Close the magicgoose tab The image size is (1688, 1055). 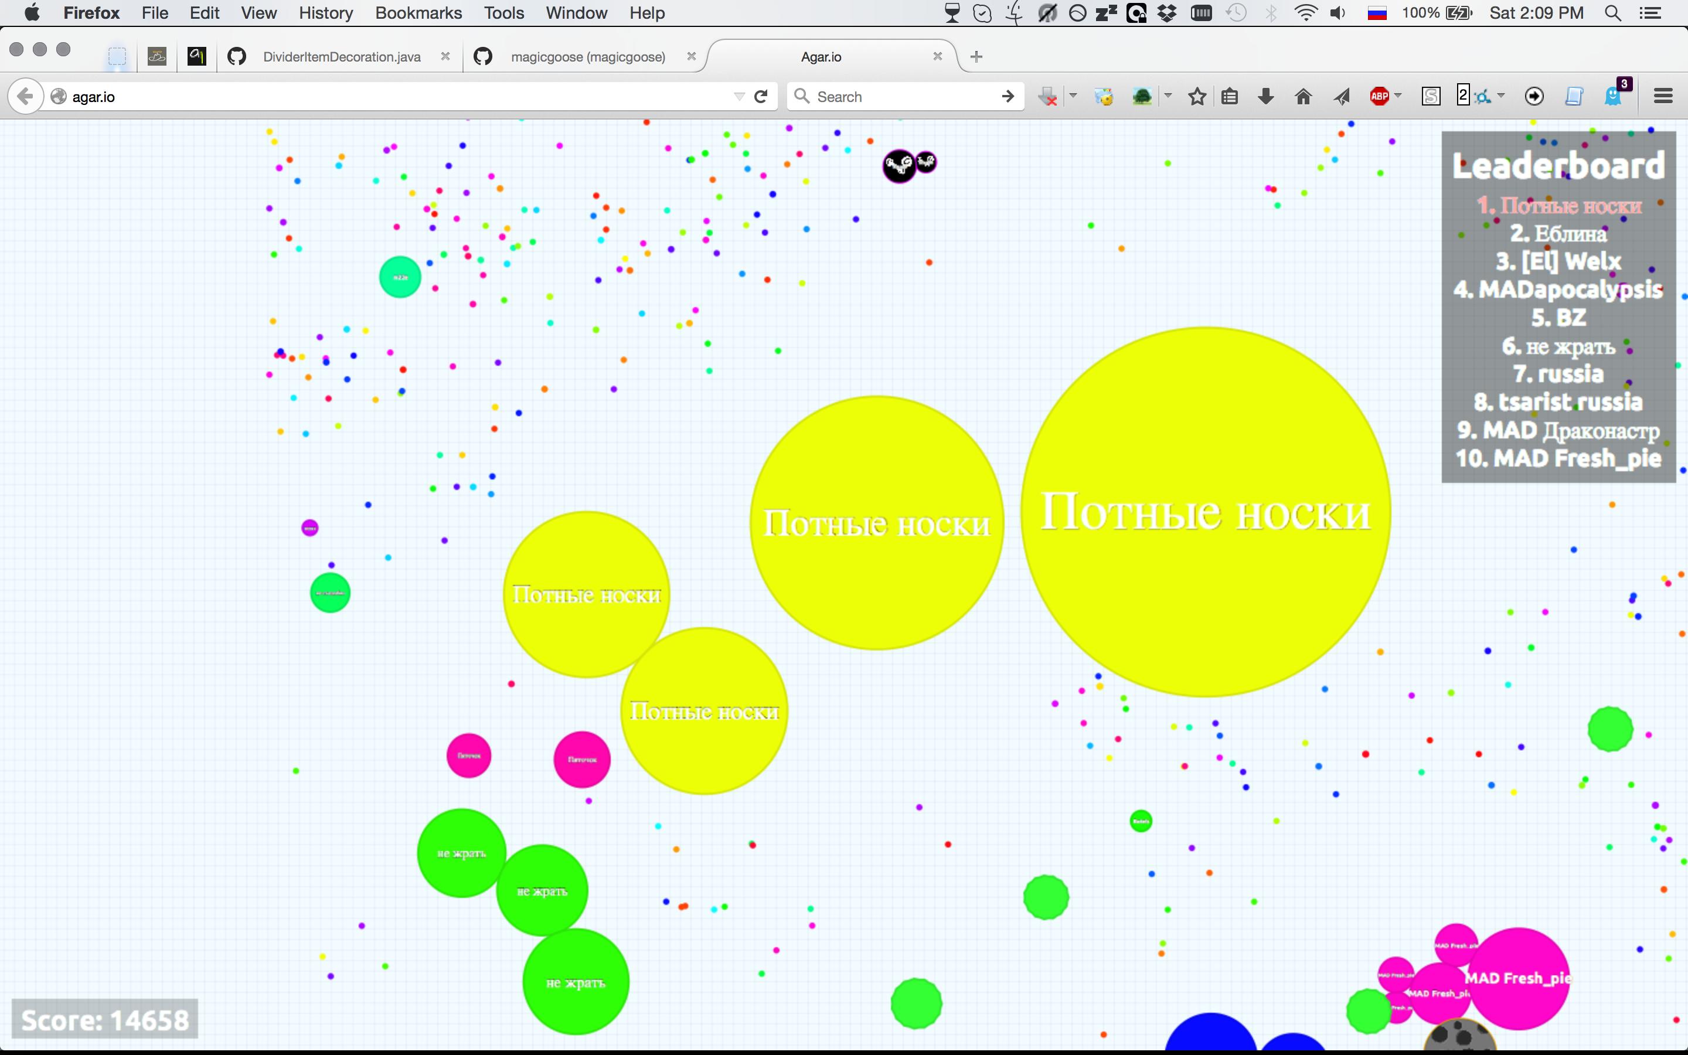coord(691,56)
